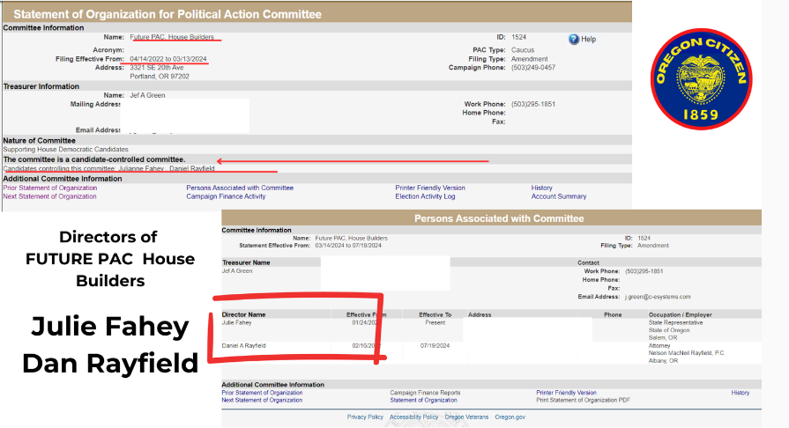This screenshot has width=789, height=428.
Task: Select email j.green@c-esystems.com
Action: tap(658, 297)
